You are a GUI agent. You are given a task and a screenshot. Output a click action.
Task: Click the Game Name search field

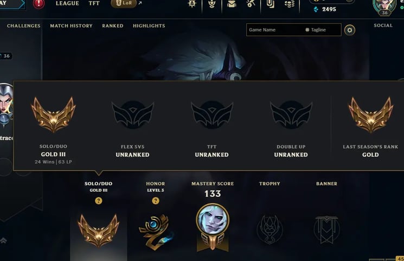pyautogui.click(x=275, y=30)
